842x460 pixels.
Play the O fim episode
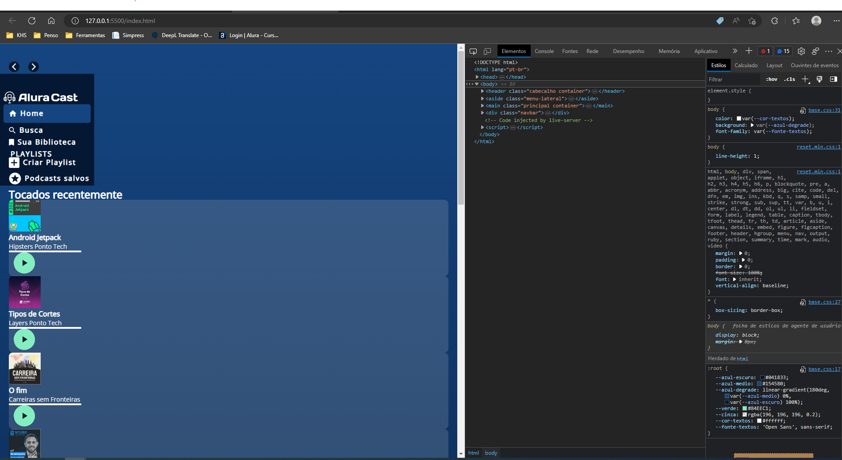[24, 416]
